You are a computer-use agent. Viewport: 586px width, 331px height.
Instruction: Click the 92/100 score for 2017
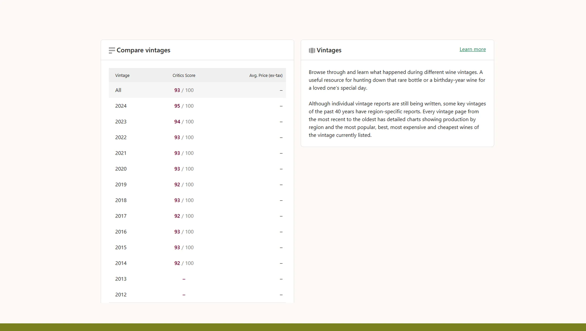click(x=184, y=216)
